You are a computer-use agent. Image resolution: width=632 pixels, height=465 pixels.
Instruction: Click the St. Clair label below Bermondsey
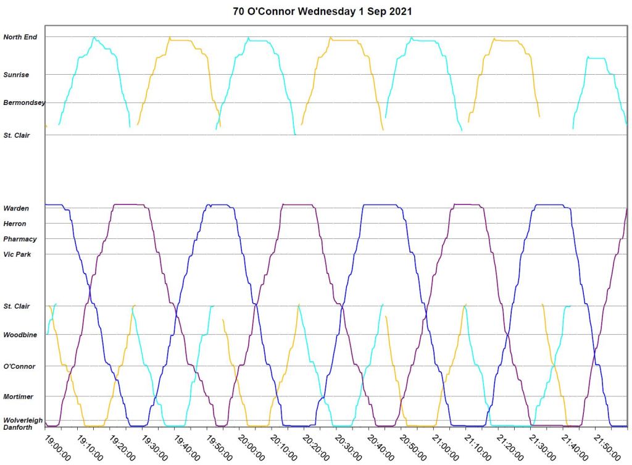tap(17, 135)
